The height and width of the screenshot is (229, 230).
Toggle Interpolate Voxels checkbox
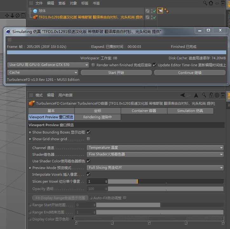[88, 174]
